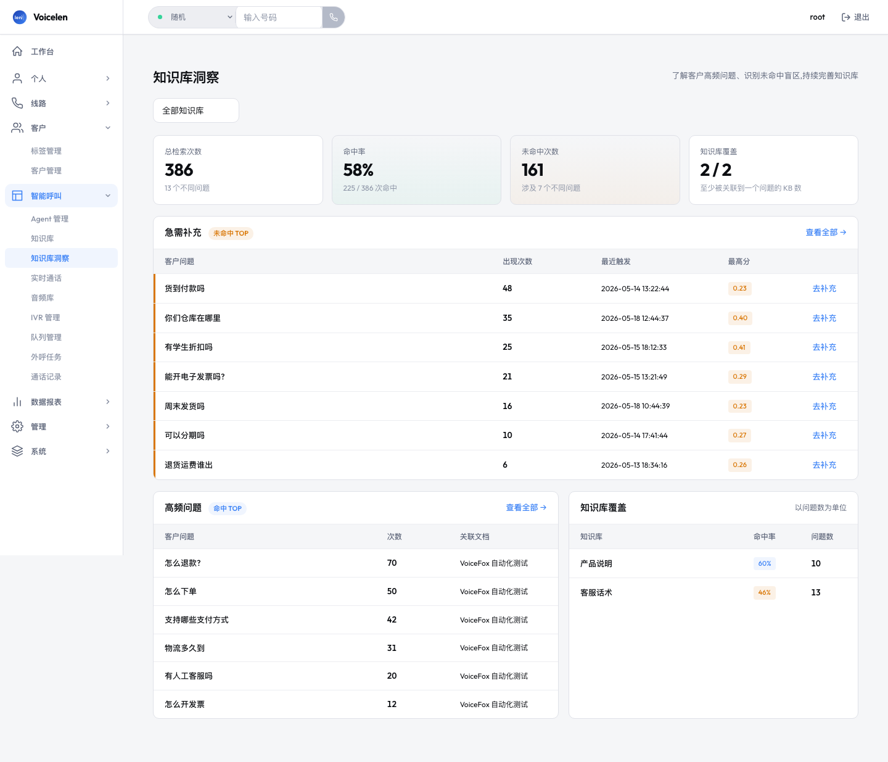The height and width of the screenshot is (762, 888).
Task: Click 查看全部 in the 急需补充 panel
Action: pyautogui.click(x=826, y=233)
